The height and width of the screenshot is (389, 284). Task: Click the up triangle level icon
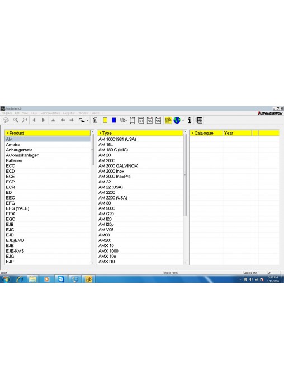(x=53, y=120)
